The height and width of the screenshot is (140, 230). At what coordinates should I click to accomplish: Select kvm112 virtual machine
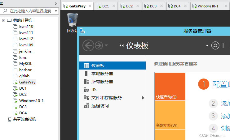pyautogui.click(x=26, y=39)
